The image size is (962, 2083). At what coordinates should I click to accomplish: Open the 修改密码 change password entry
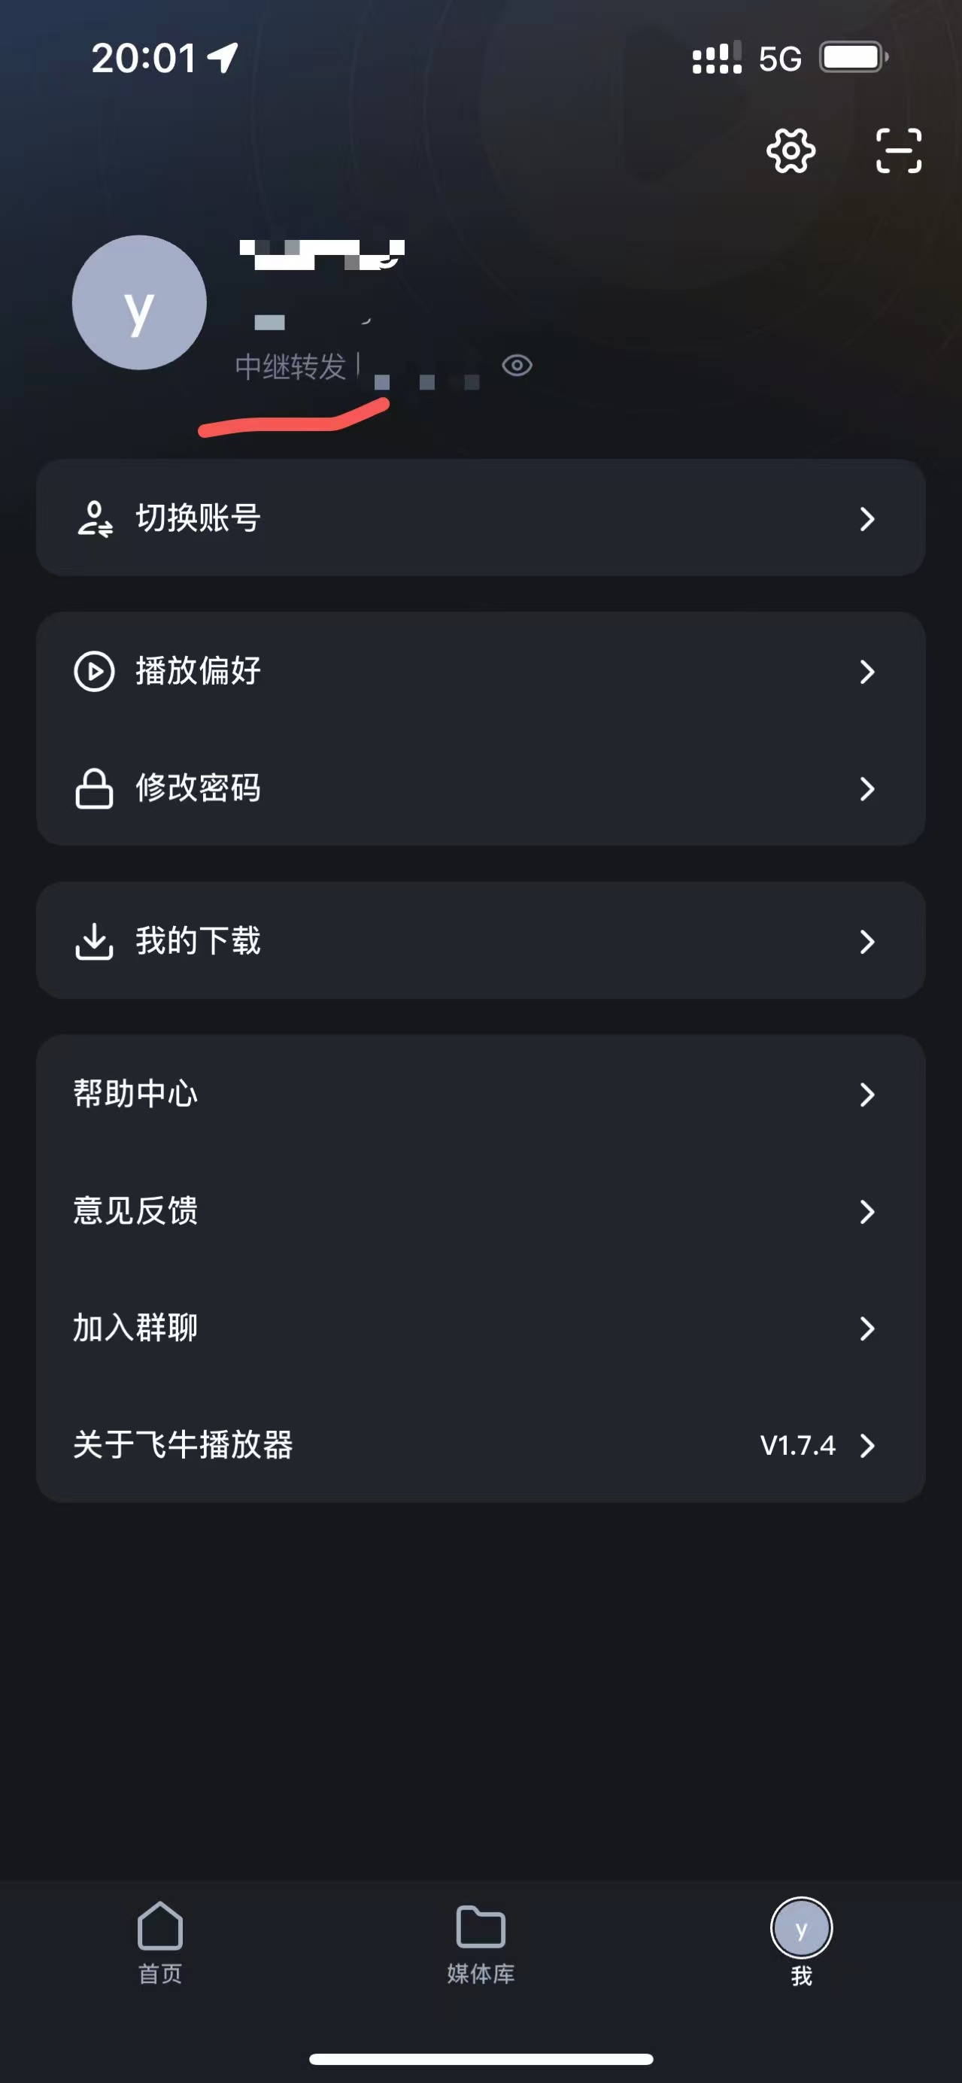199,788
